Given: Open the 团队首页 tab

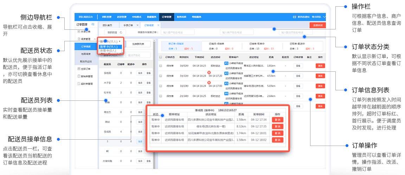Looking at the screenshot, I should pyautogui.click(x=107, y=25).
